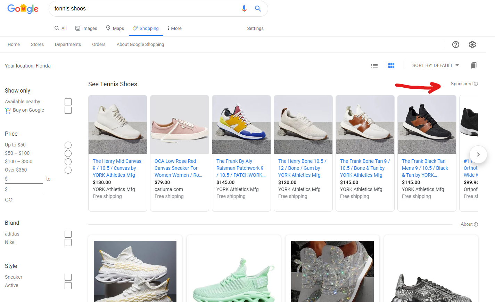The image size is (495, 302).
Task: Open the glitter sparkle sneaker image
Action: click(332, 271)
